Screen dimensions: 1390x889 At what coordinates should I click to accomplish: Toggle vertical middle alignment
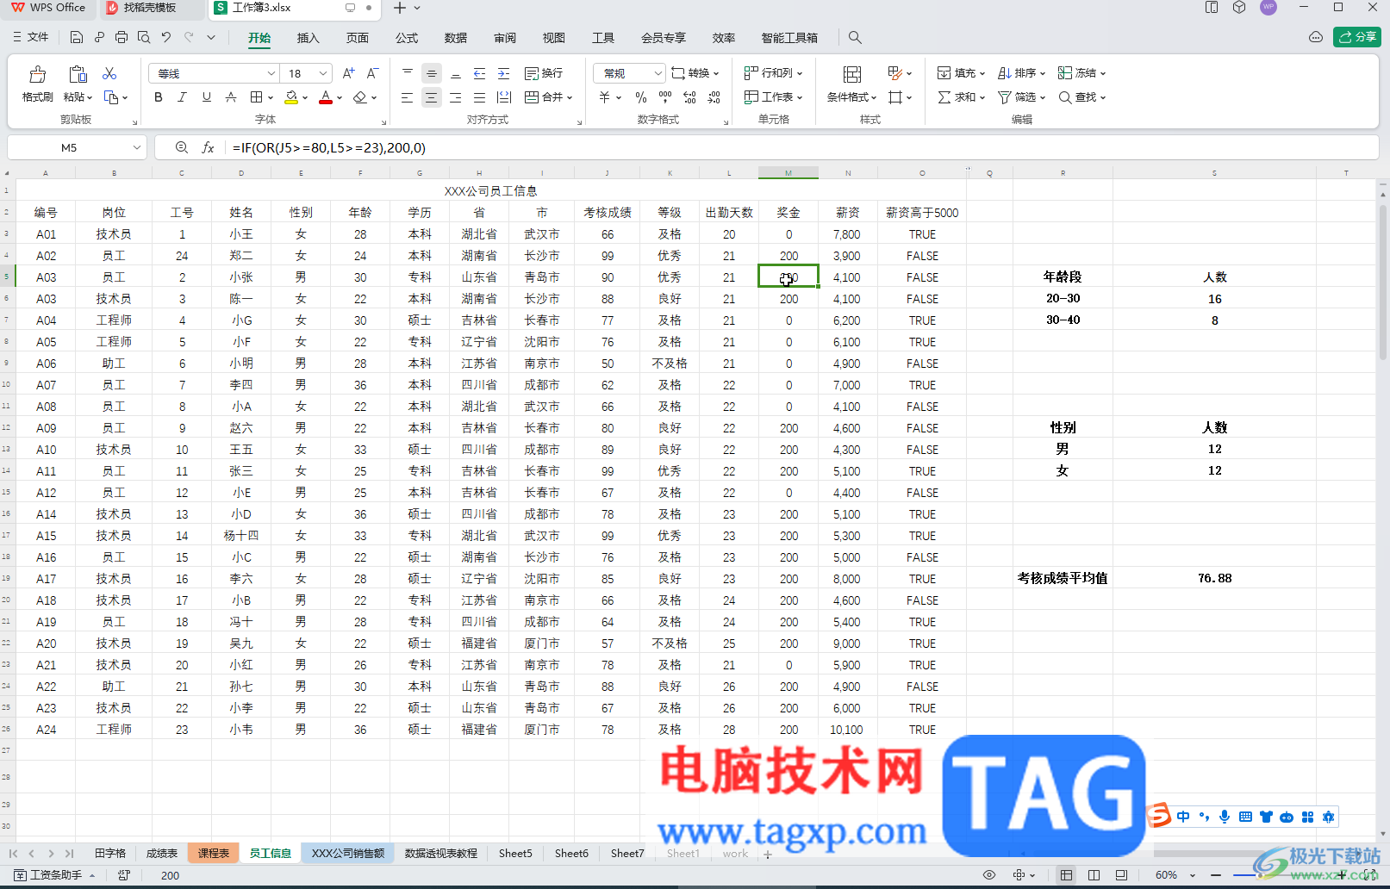431,73
